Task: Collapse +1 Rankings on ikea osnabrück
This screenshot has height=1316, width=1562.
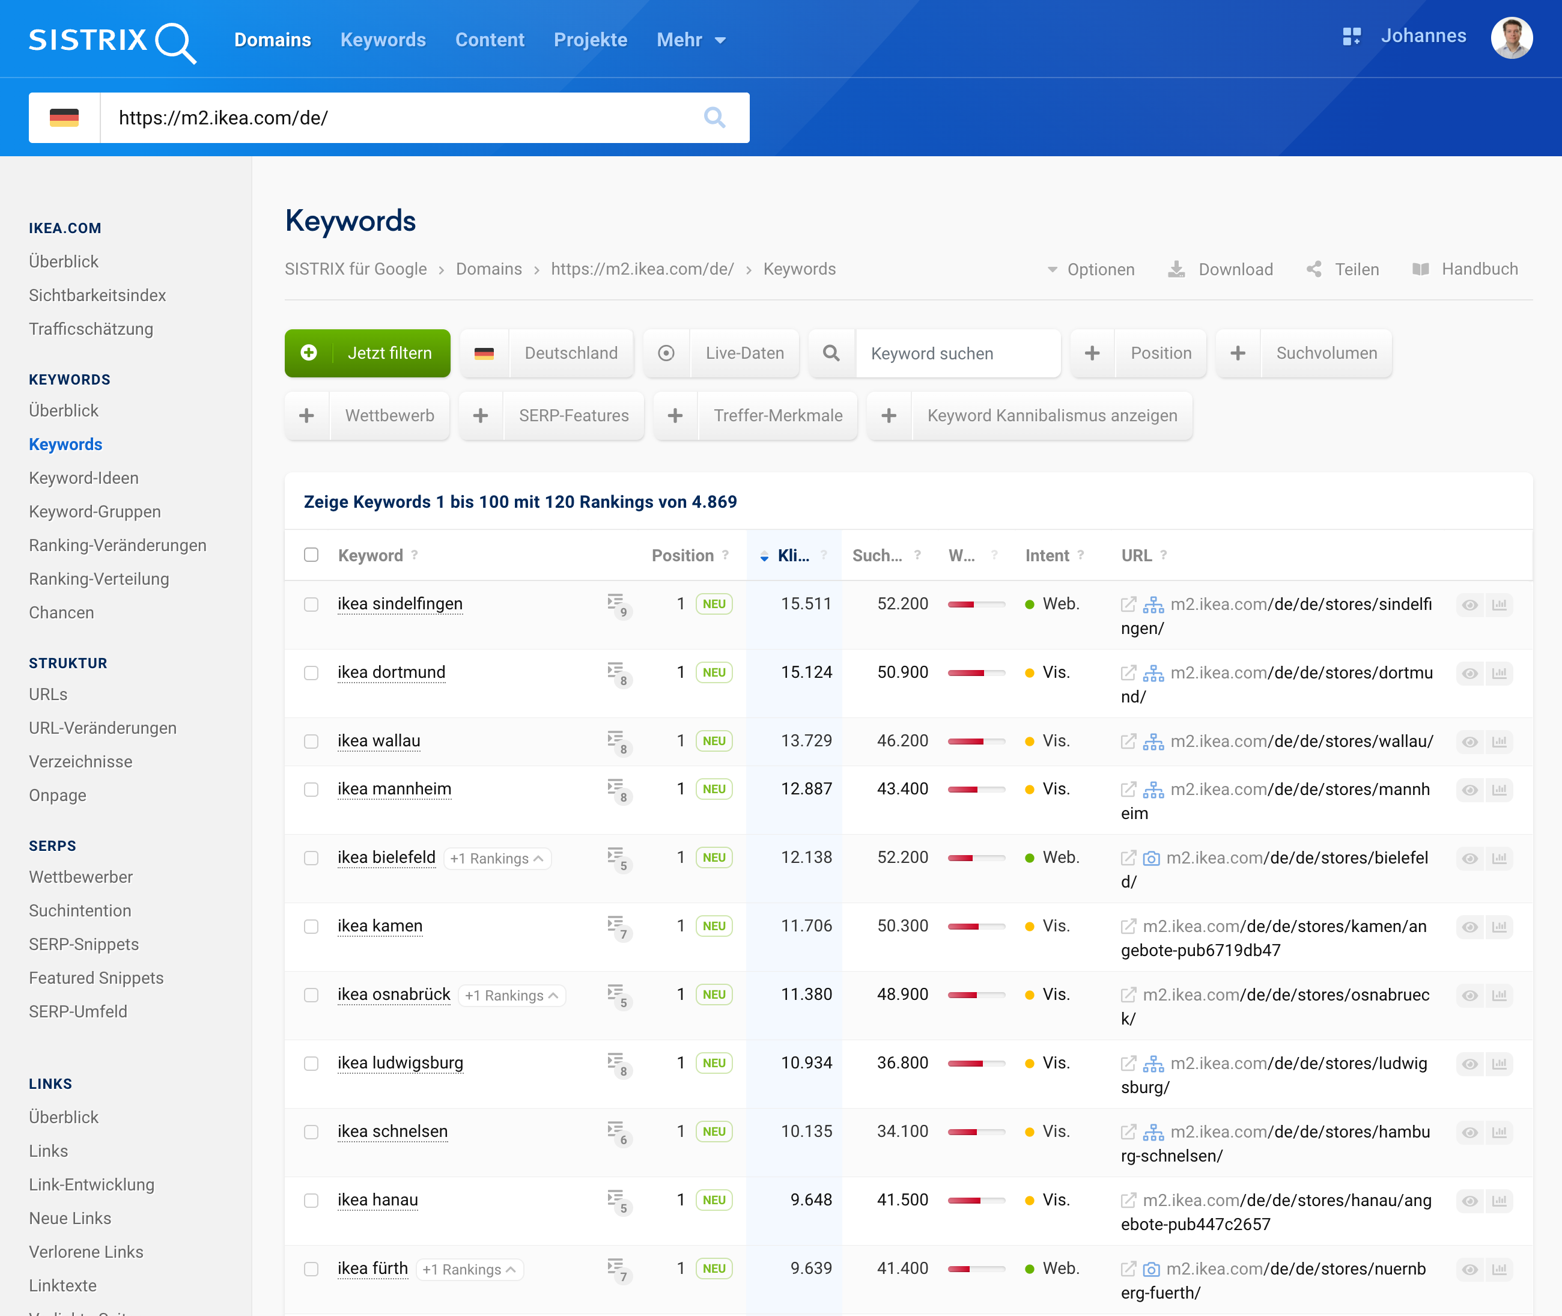Action: coord(512,996)
